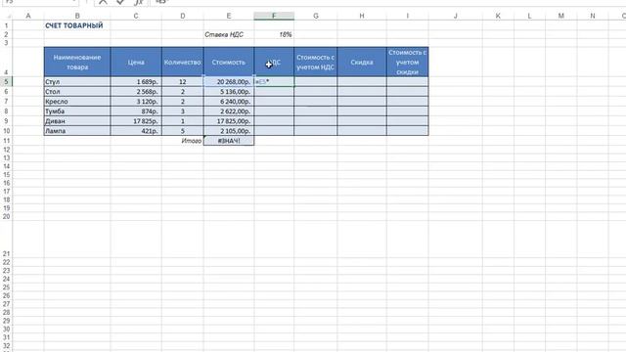Select column I header
Viewport: 626px width, 352px height.
click(x=407, y=16)
